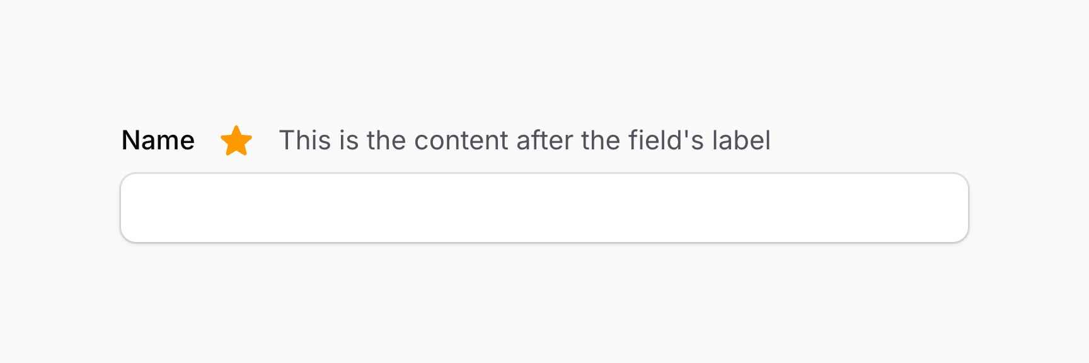Screen dimensions: 1089x363
Task: Click the Name field label
Action: pyautogui.click(x=158, y=140)
